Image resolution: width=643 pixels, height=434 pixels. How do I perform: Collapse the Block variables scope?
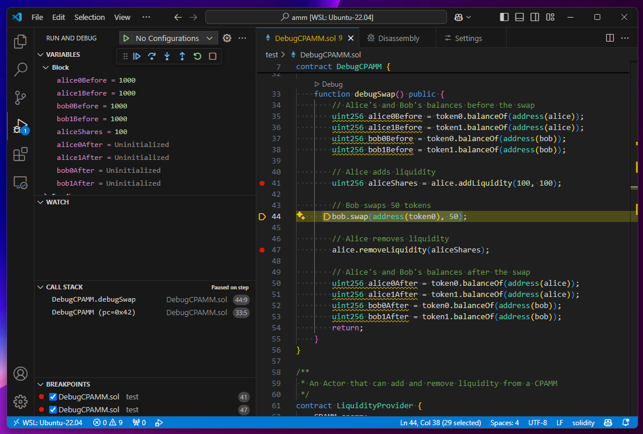46,67
